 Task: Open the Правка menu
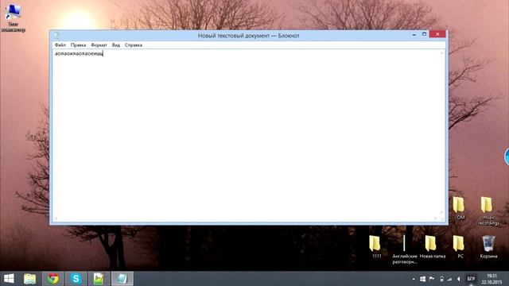point(78,45)
